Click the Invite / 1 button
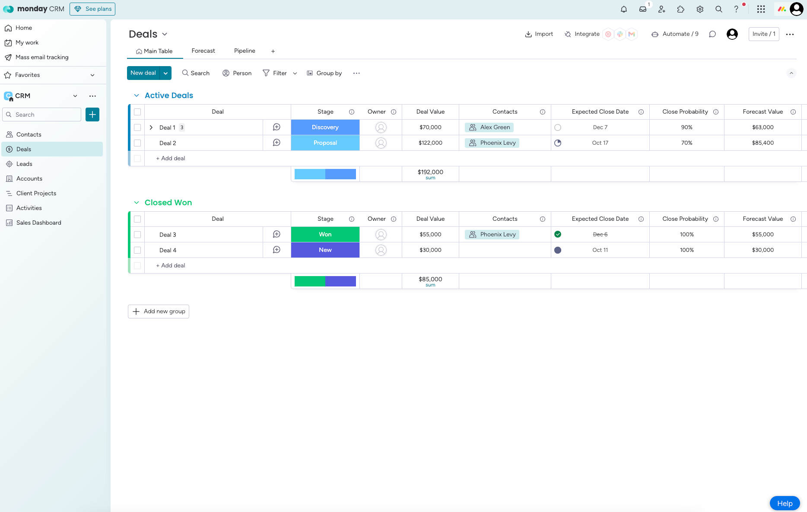807x512 pixels. tap(763, 34)
